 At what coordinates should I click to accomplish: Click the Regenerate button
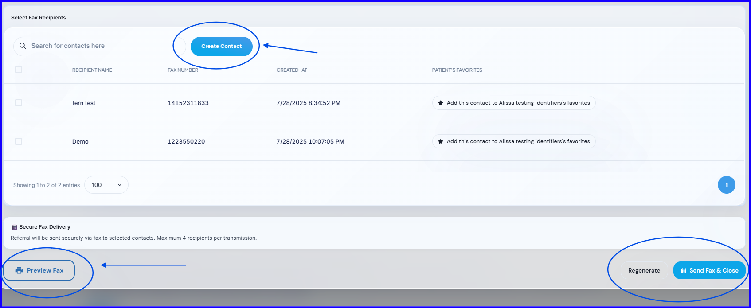[x=644, y=270]
